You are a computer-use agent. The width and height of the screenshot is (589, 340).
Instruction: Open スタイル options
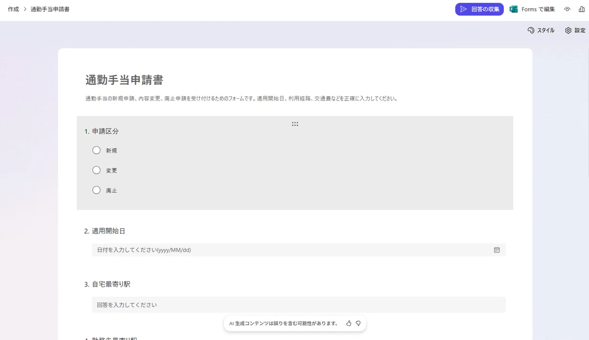pos(541,30)
